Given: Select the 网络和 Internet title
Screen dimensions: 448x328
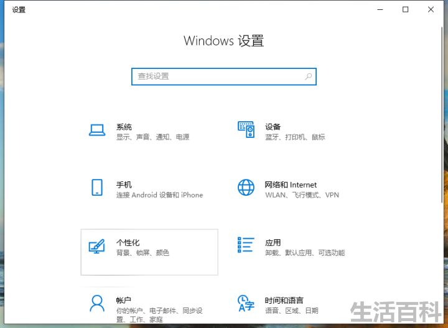Looking at the screenshot, I should (x=291, y=185).
